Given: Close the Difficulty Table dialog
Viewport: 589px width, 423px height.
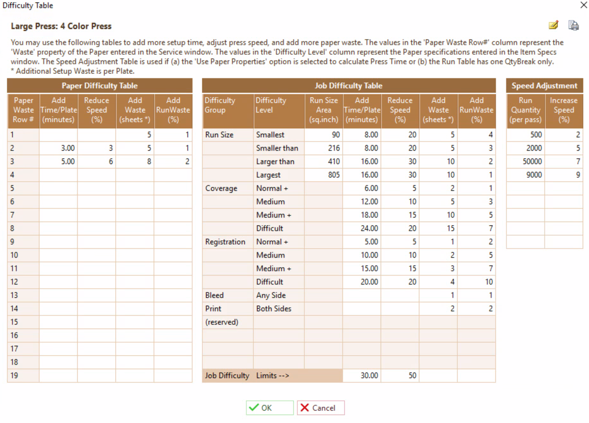Looking at the screenshot, I should point(583,5).
